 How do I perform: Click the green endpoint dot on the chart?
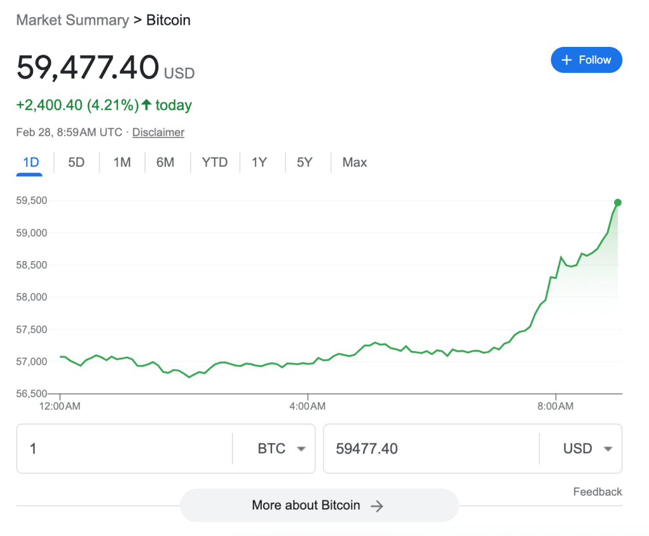click(618, 203)
